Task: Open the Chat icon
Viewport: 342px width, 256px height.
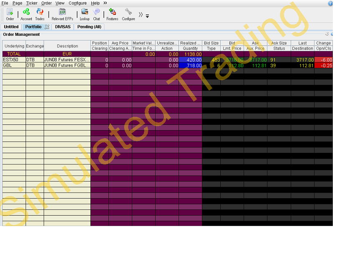Action: click(x=96, y=15)
